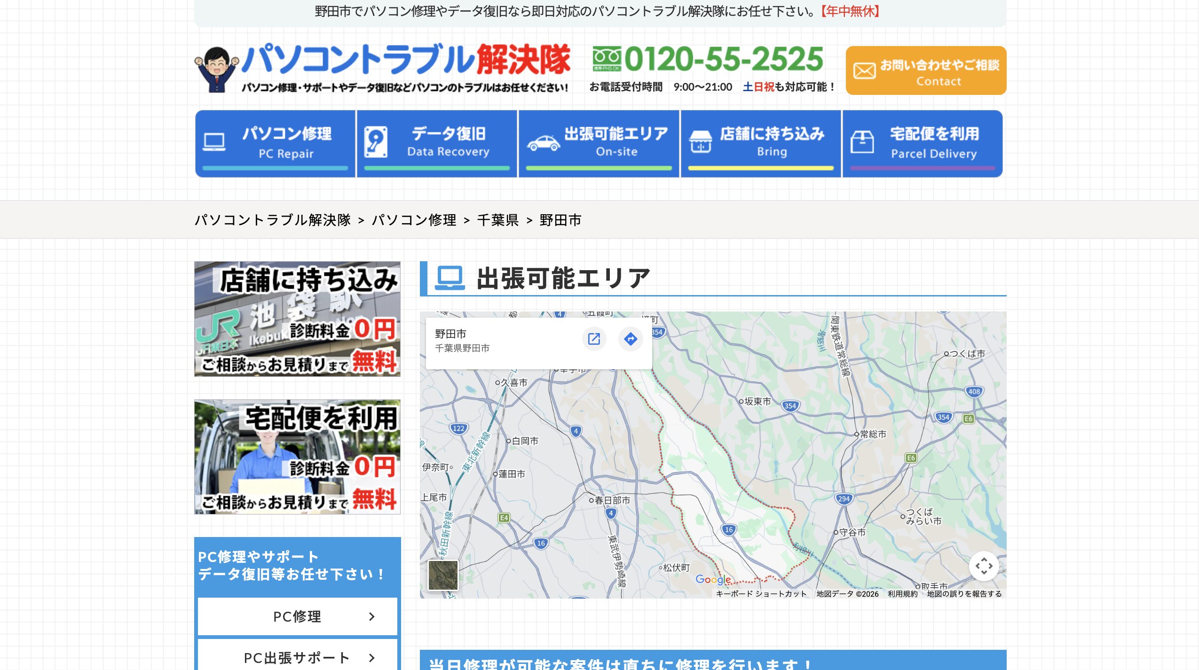Screen dimensions: 1199x670
Task: Open the 出張可能エリア On-site menu
Action: (599, 144)
